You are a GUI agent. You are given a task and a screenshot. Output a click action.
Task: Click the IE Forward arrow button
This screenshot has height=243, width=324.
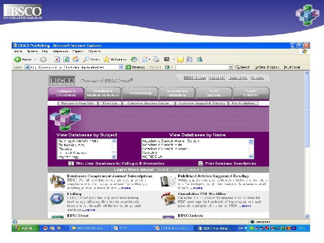coord(43,59)
